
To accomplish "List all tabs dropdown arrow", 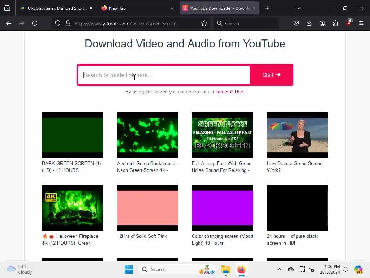I will (298, 8).
